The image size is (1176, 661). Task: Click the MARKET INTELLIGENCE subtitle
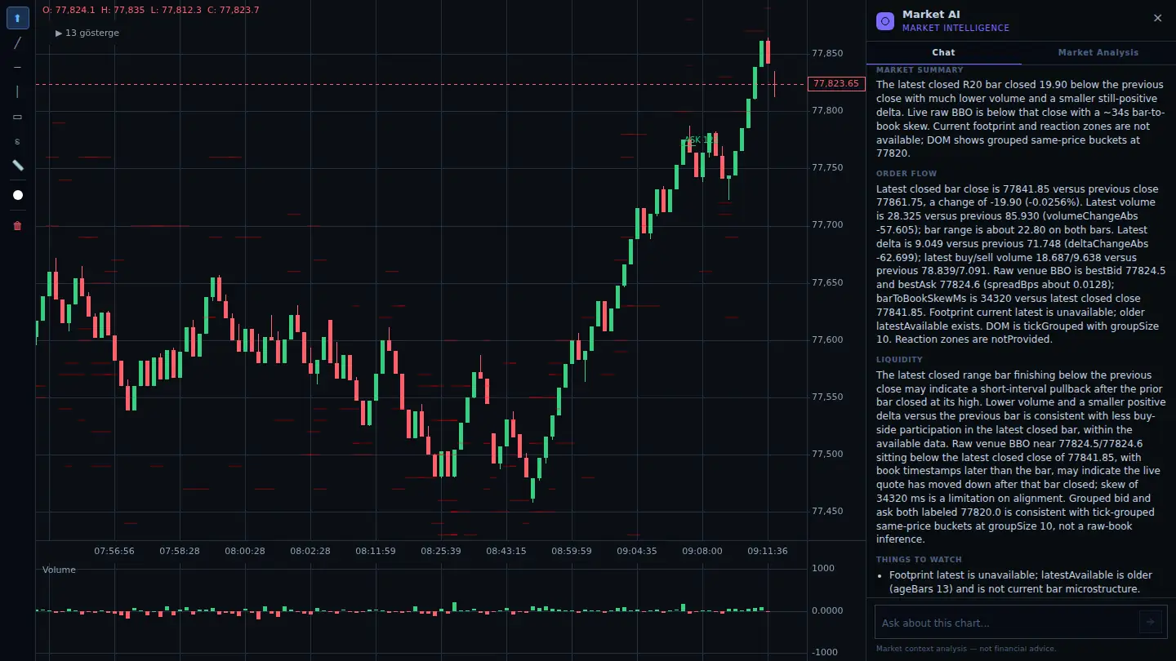(955, 28)
